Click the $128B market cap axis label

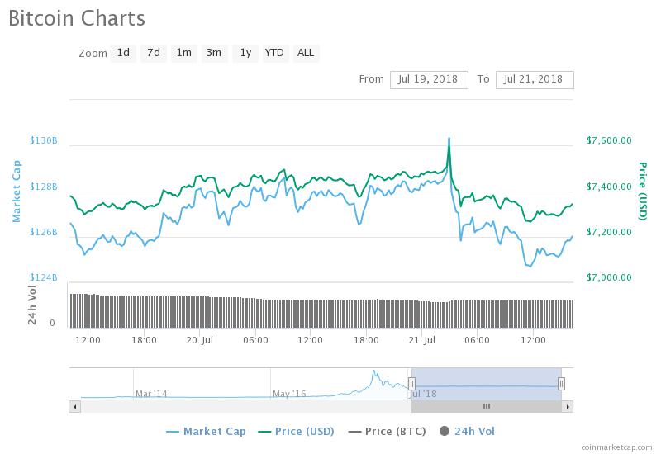[x=44, y=187]
